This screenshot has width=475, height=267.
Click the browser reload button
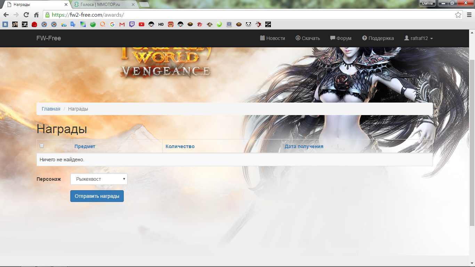26,15
